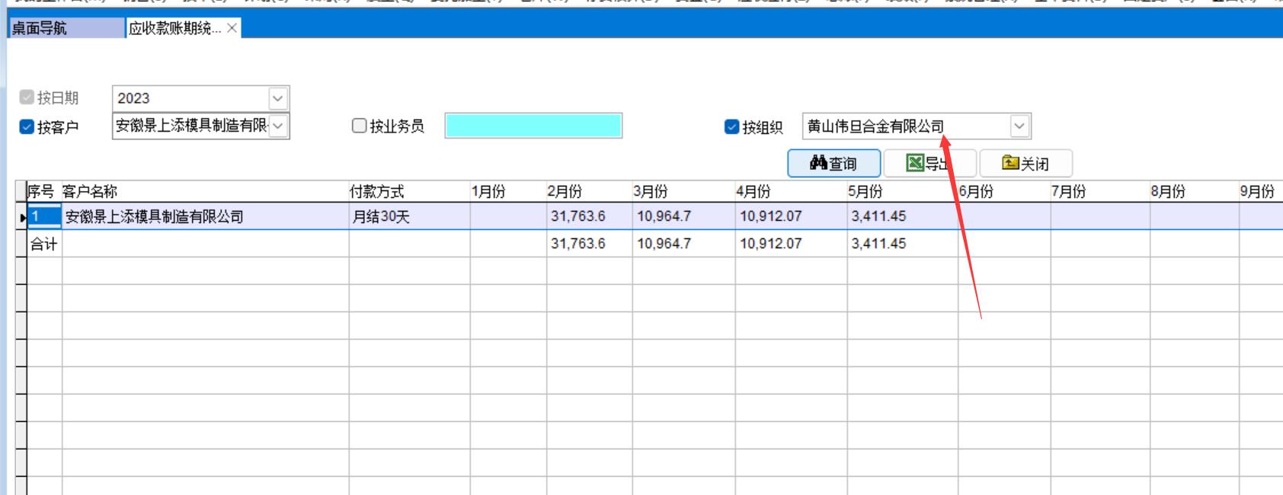Click the 合计 total row label

click(44, 244)
